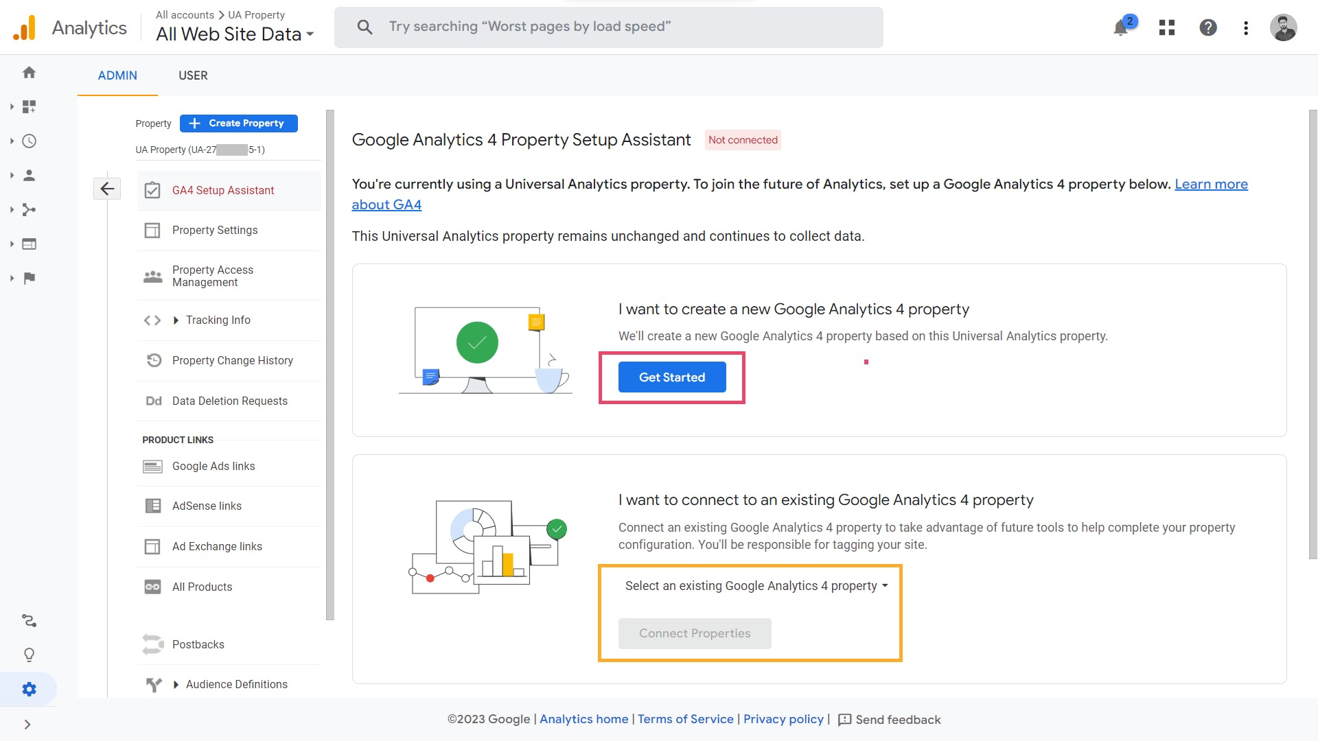Click the search input field
The image size is (1318, 741).
click(x=609, y=27)
